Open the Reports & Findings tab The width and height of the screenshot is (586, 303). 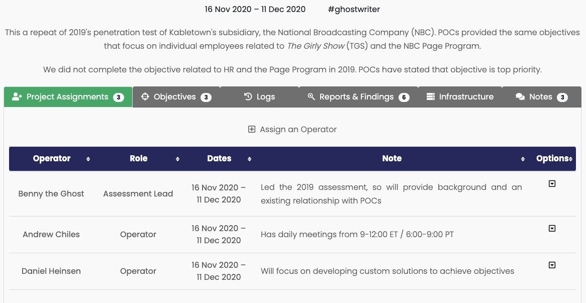coord(356,97)
